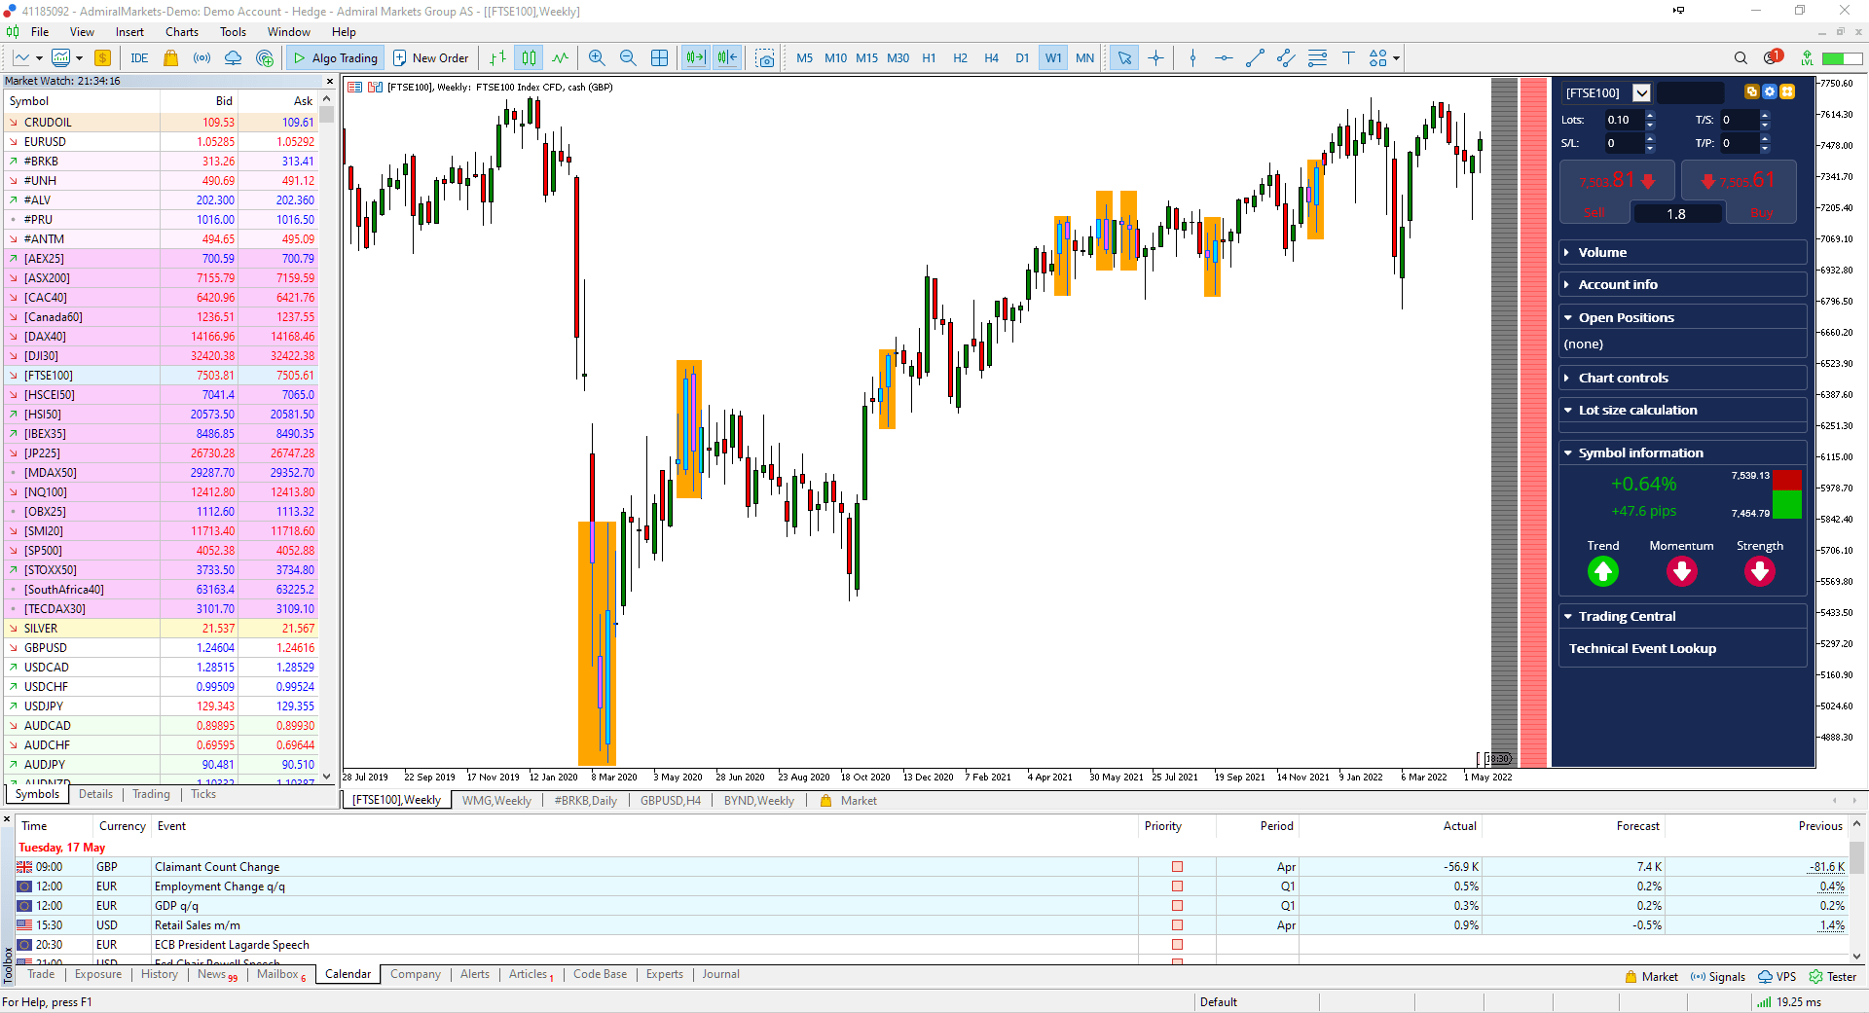
Task: Select the M15 timeframe button
Action: coord(866,58)
